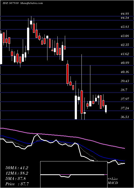This screenshot has width=134, height=188.
Task: Click the 44.54 price level label
Action: (x=125, y=18)
